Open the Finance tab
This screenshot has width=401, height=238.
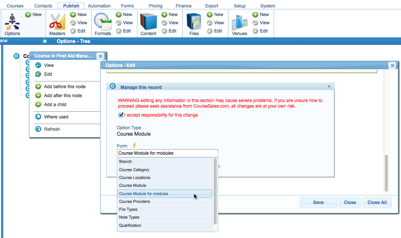183,6
